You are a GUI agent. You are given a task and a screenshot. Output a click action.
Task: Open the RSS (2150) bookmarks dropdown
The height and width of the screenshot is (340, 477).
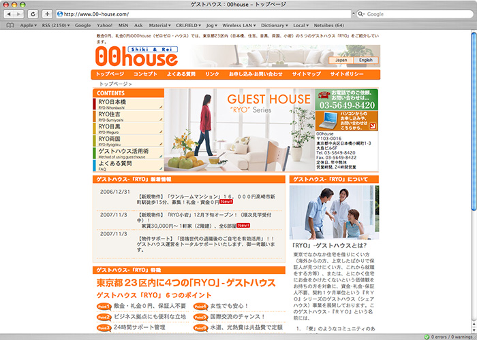(x=56, y=26)
